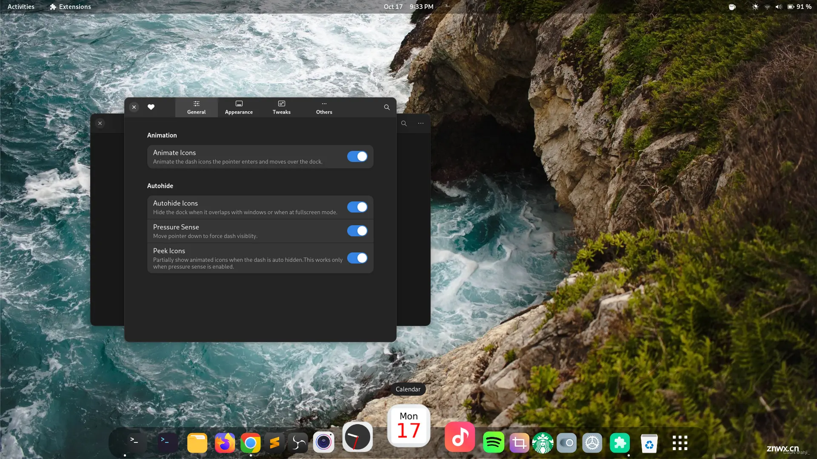
Task: Open Spotify from dock
Action: click(493, 443)
